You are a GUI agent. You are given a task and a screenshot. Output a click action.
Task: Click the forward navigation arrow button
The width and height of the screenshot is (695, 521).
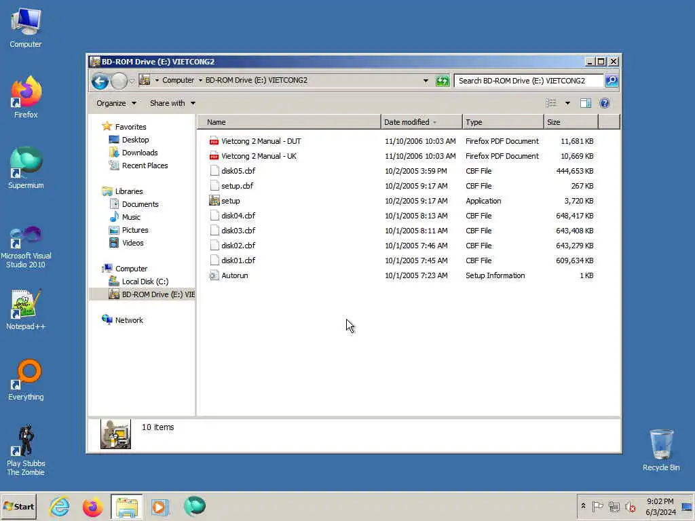119,81
